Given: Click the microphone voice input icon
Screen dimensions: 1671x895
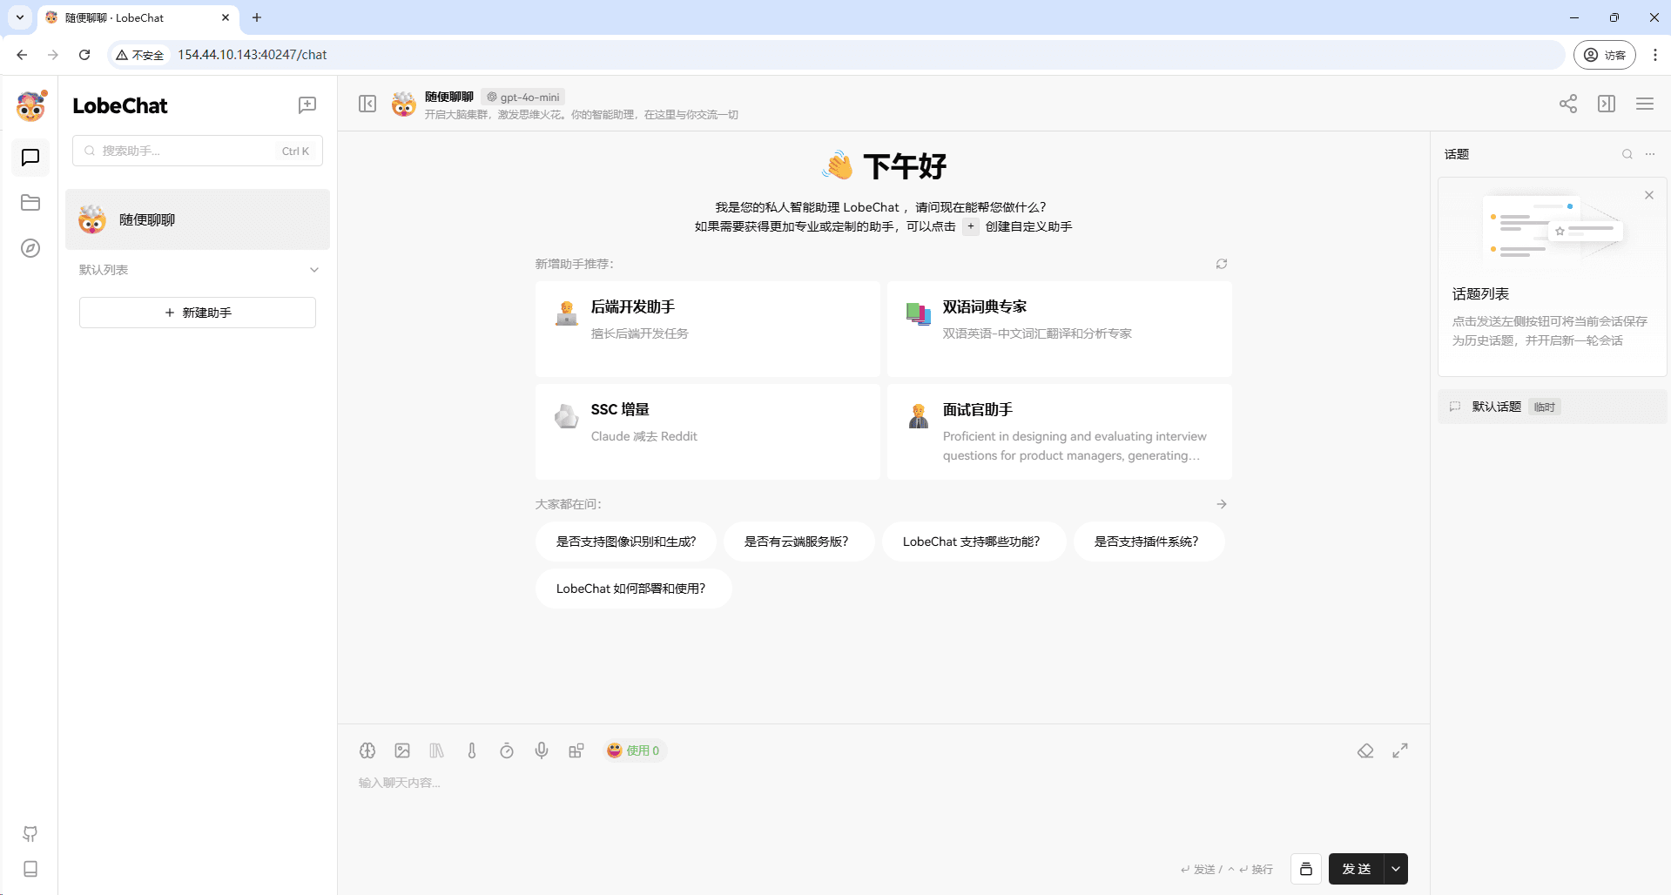Looking at the screenshot, I should (x=542, y=750).
